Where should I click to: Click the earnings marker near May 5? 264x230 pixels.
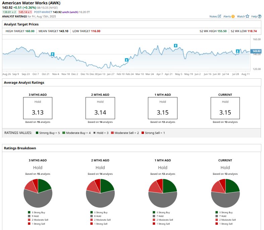point(175,46)
